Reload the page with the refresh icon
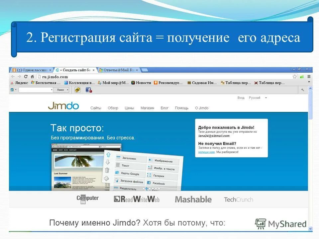 pos(26,77)
